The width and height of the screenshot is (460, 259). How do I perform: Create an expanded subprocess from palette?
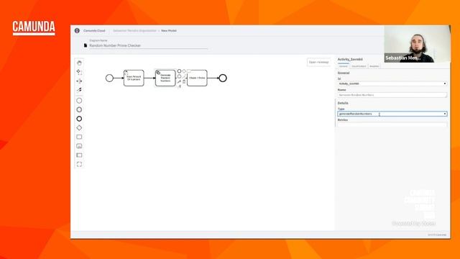coord(79,146)
